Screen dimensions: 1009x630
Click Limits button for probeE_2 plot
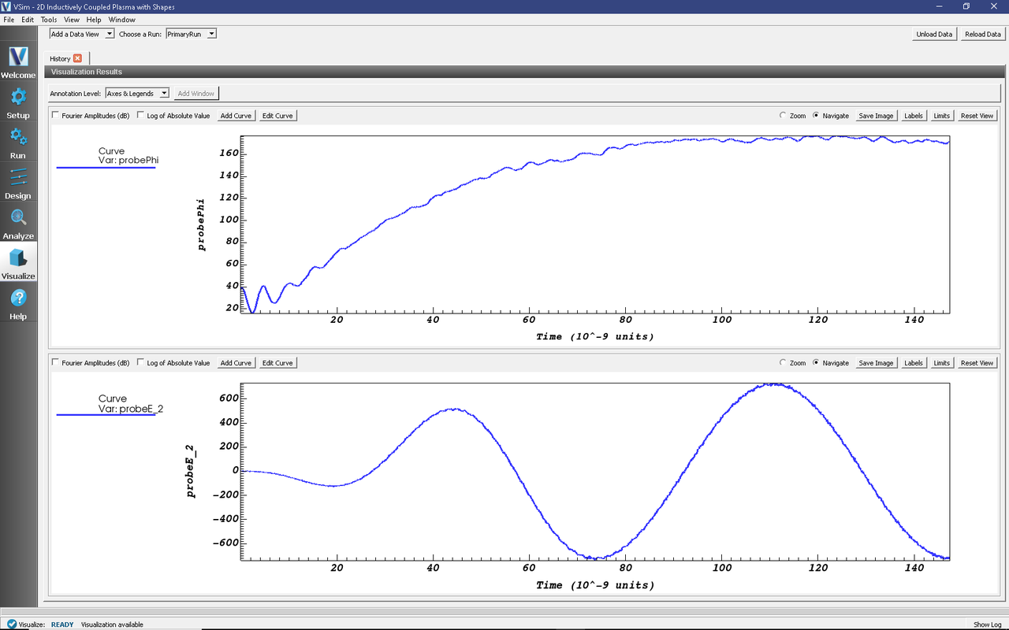coord(941,363)
